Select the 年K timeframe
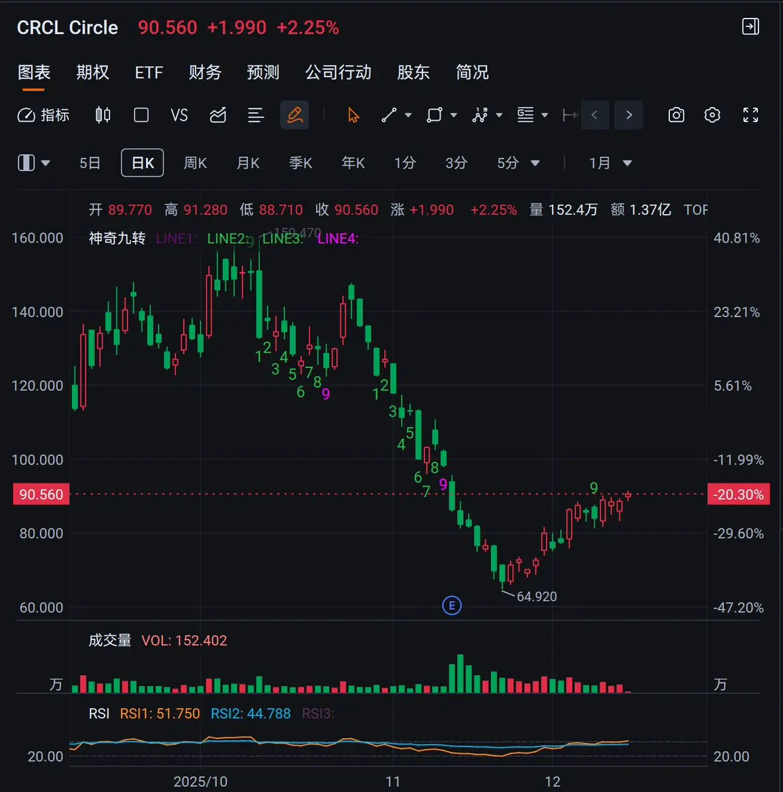 point(353,162)
